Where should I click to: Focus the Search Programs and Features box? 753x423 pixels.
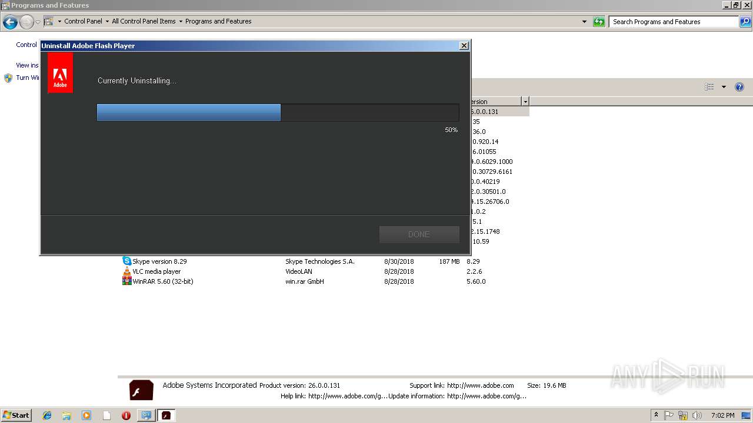coord(673,22)
